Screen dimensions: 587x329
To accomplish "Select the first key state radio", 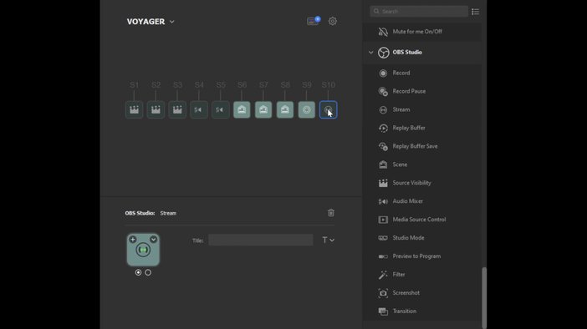I will [138, 272].
